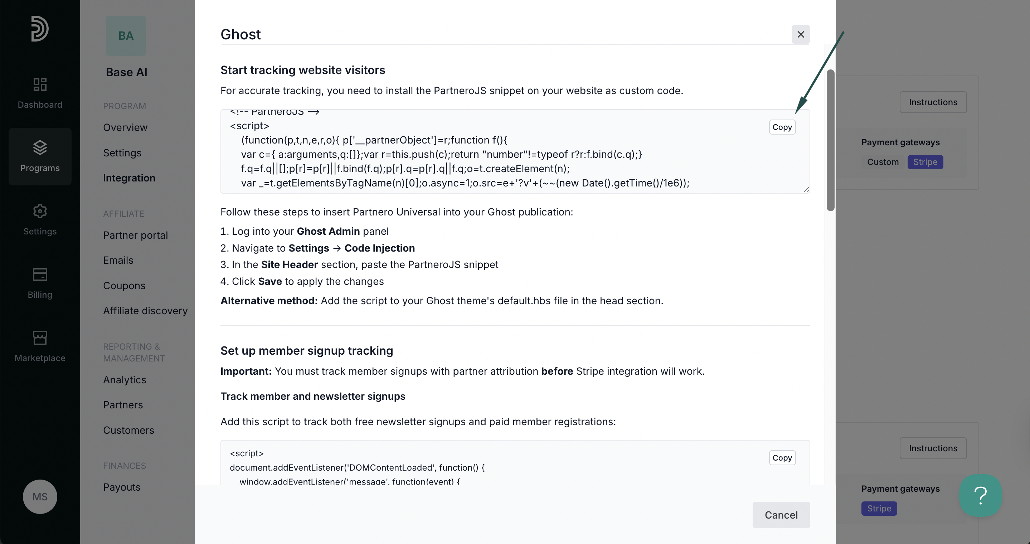1030x544 pixels.
Task: Open program Settings in the Program menu
Action: [x=122, y=153]
